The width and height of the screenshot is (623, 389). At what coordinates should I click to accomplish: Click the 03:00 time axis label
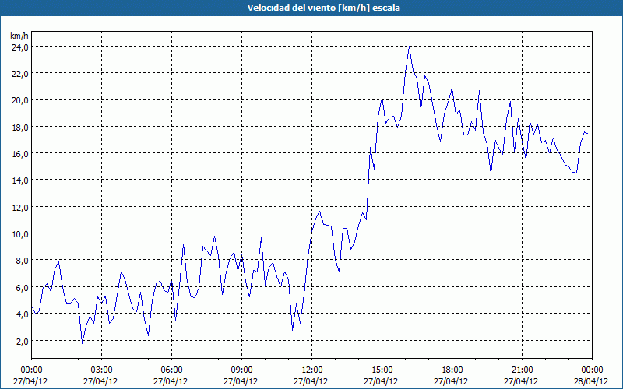102,370
